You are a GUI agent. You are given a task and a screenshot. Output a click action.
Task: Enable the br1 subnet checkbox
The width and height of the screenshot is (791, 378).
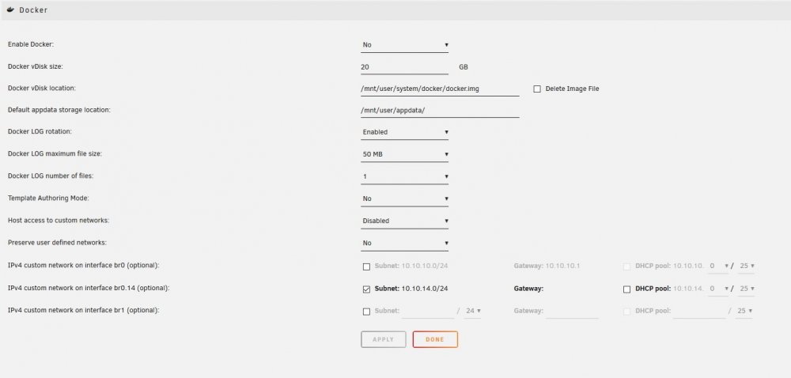367,312
